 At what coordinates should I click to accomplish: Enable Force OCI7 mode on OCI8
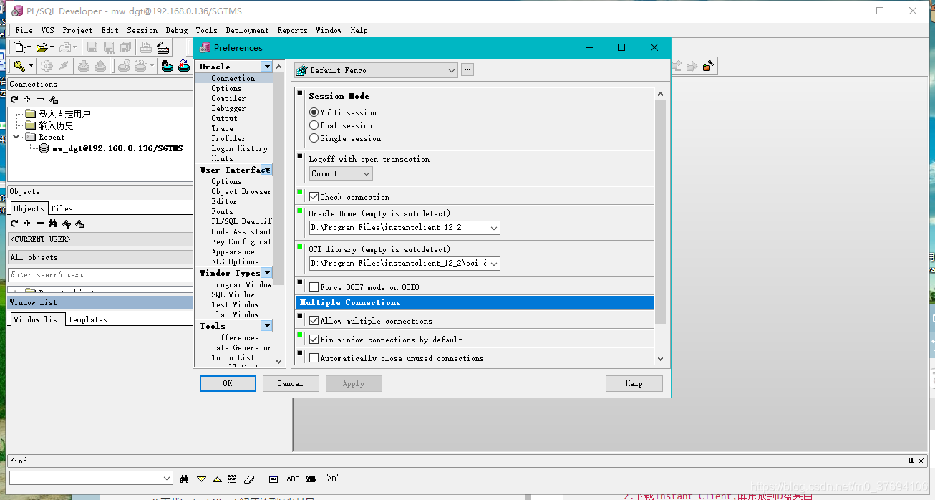click(x=314, y=287)
